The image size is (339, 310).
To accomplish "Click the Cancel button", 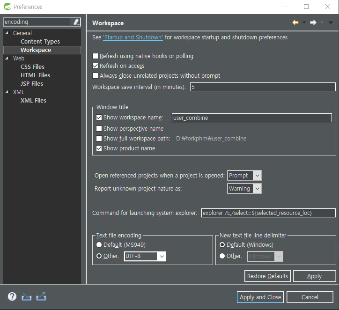I will tap(310, 297).
